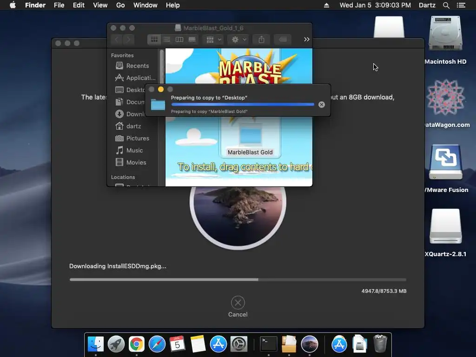Screen dimensions: 476x357
Task: Click the Catalina island image
Action: 238,218
